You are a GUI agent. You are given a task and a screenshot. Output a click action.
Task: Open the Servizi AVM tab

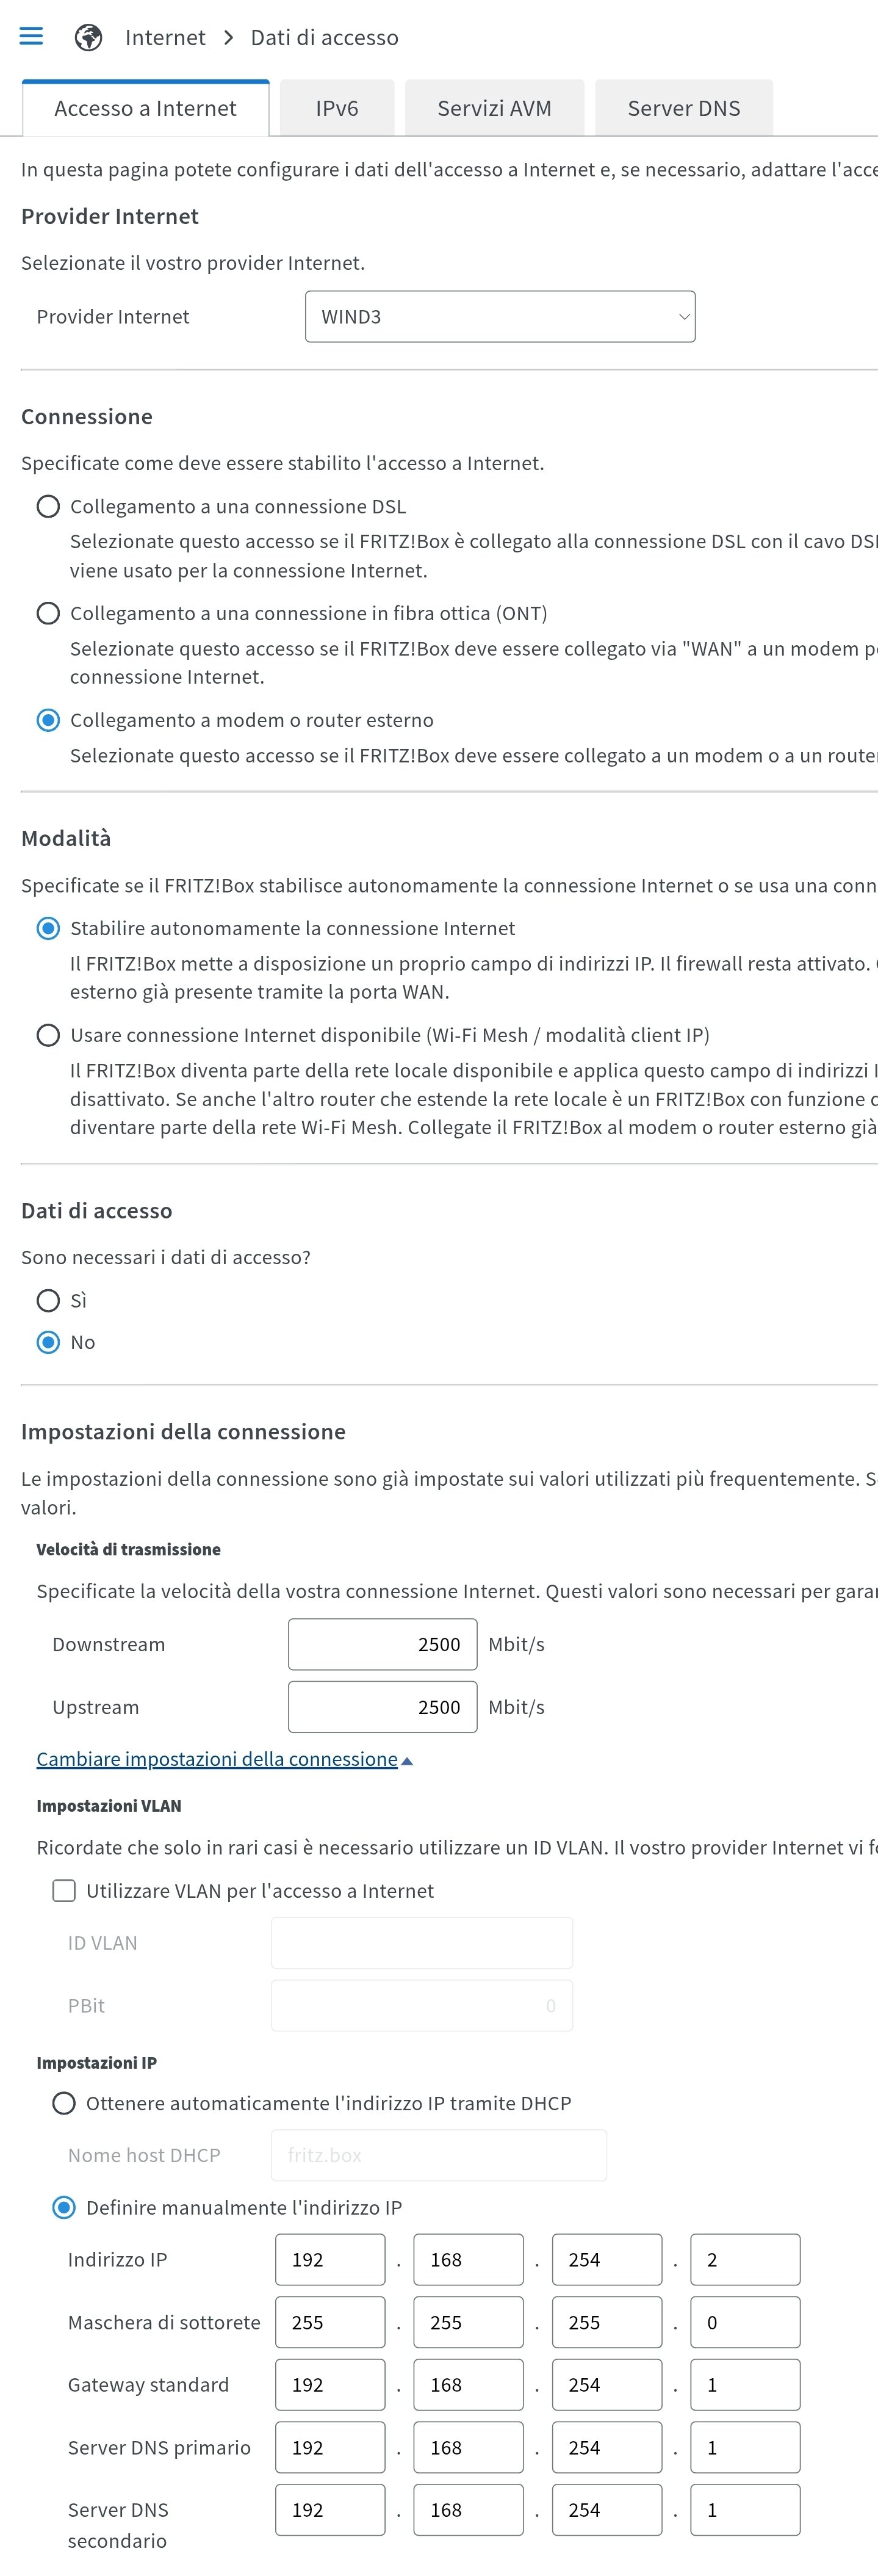(494, 108)
